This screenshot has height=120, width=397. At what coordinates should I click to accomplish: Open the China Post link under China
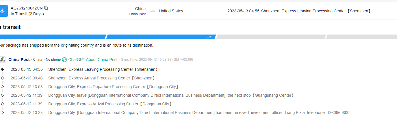coord(137,14)
